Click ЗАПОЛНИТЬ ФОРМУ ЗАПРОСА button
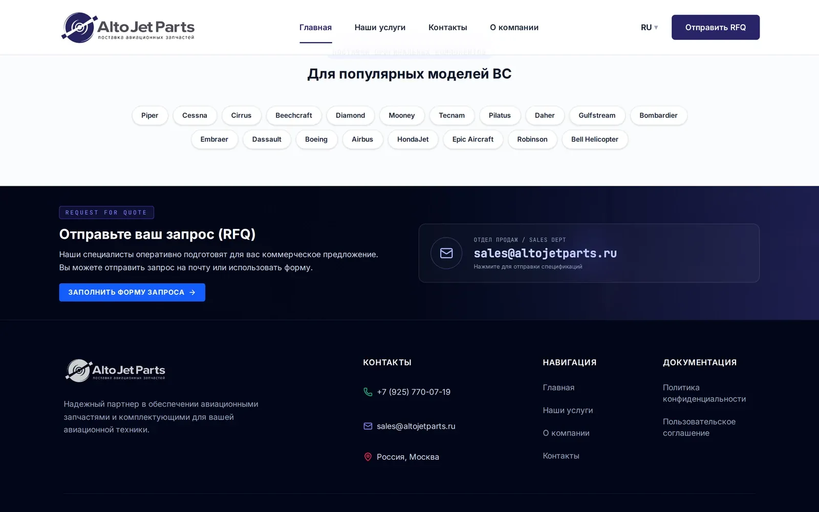 [x=132, y=292]
